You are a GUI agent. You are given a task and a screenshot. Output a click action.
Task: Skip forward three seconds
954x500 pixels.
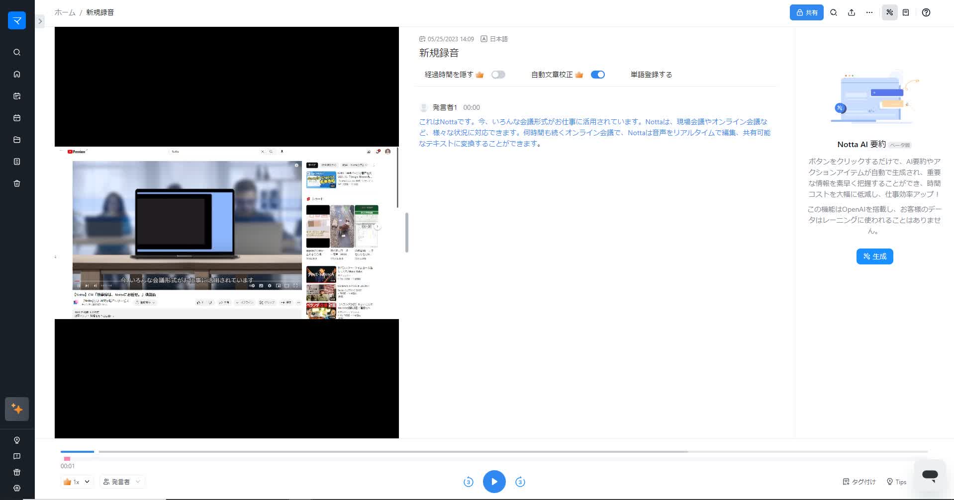coord(520,482)
